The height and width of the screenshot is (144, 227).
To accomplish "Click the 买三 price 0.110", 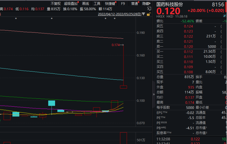I will tap(188, 62).
